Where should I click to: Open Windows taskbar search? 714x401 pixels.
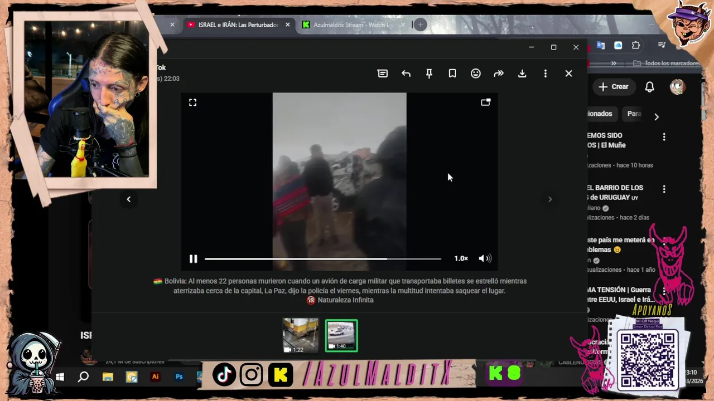pyautogui.click(x=83, y=377)
